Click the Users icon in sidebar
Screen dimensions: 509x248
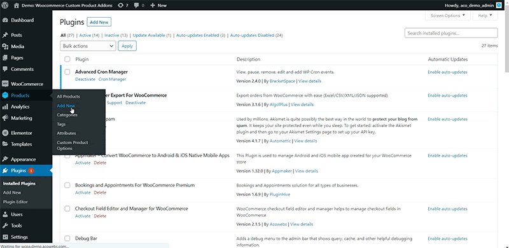click(5, 214)
